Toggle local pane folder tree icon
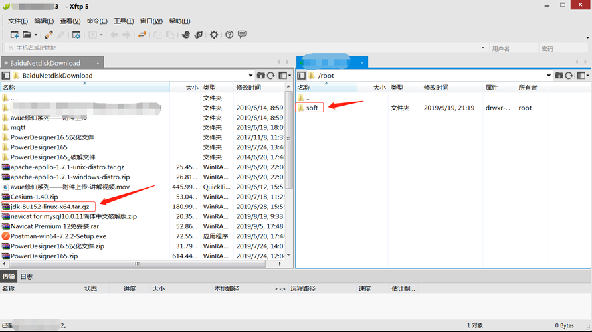592x332 pixels. (6, 76)
